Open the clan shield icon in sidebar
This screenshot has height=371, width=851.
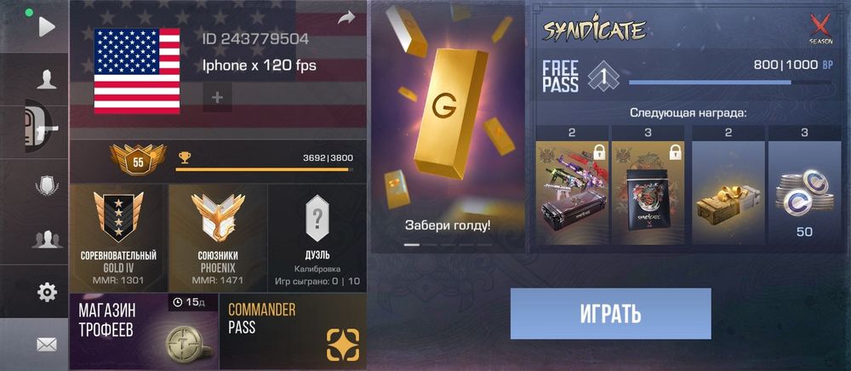pyautogui.click(x=47, y=186)
